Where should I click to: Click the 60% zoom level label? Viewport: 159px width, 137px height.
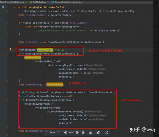point(71,132)
